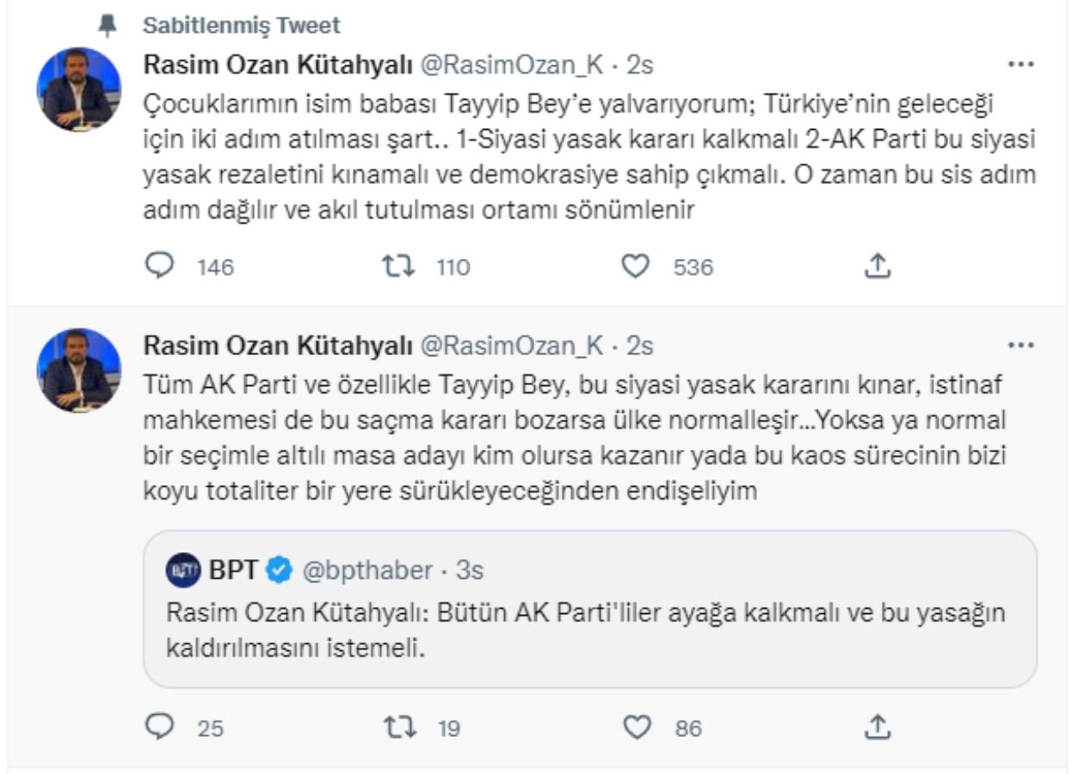The width and height of the screenshot is (1072, 774).
Task: Open more options on the pinned tweet
Action: 1020,65
